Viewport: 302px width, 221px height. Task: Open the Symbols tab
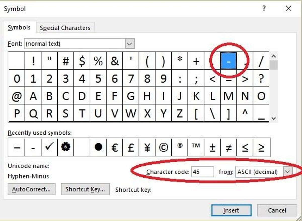click(19, 27)
